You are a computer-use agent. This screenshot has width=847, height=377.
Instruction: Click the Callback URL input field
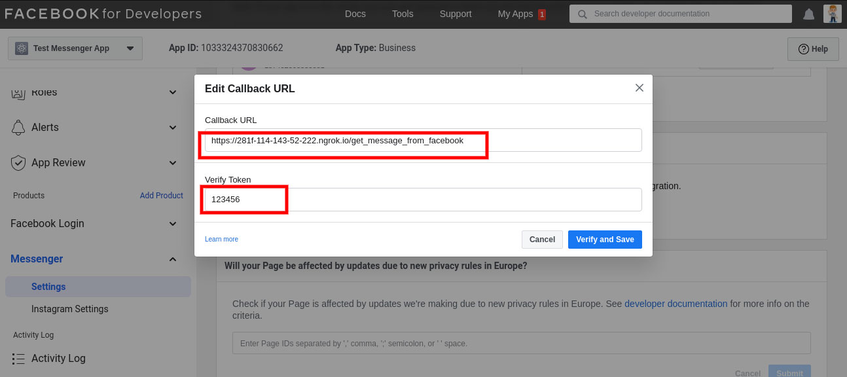[x=423, y=141]
